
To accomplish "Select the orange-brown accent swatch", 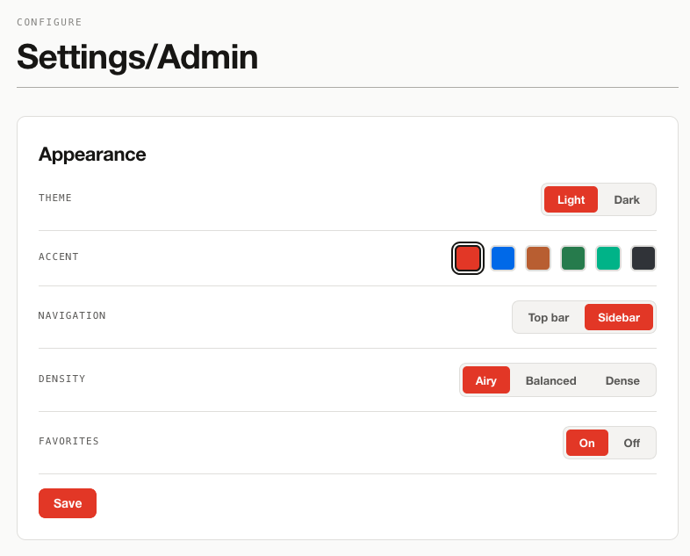I will click(x=538, y=258).
